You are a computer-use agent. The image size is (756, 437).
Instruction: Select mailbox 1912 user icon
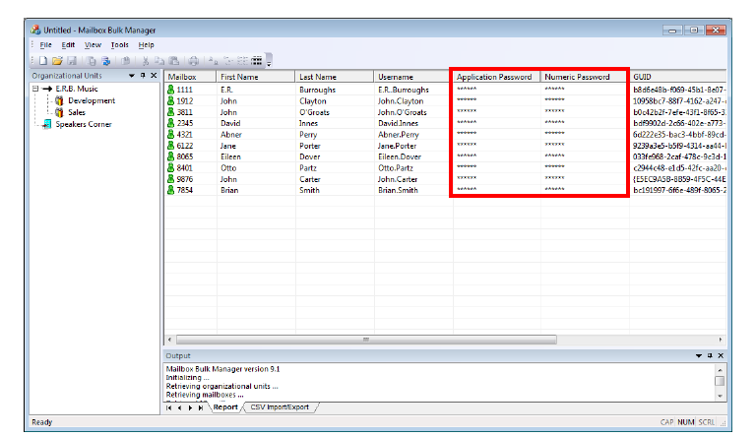click(170, 100)
